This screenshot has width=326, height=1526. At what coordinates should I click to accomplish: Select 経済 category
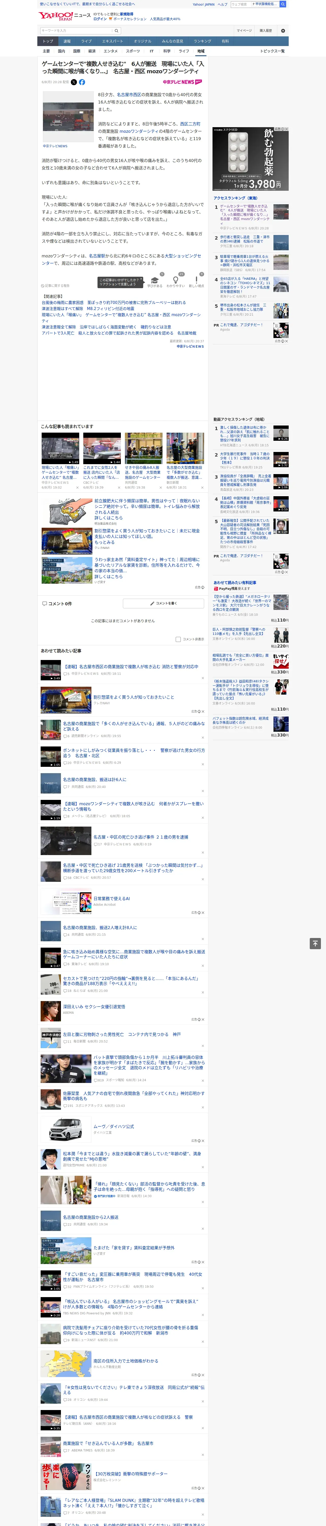[92, 51]
